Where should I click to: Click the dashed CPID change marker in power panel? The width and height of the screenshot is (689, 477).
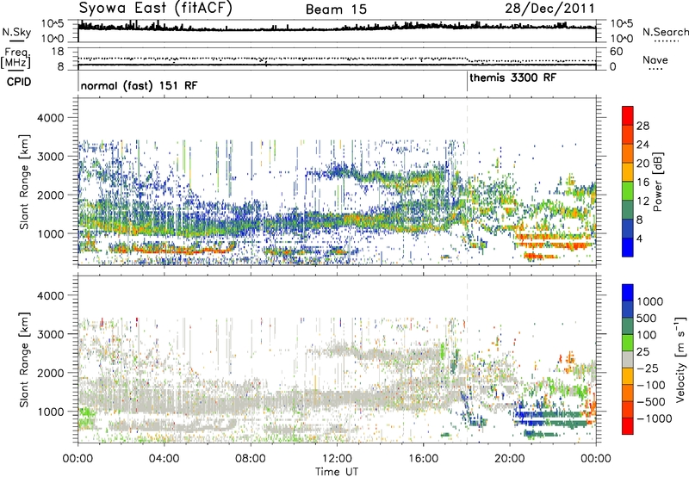pyautogui.click(x=467, y=182)
